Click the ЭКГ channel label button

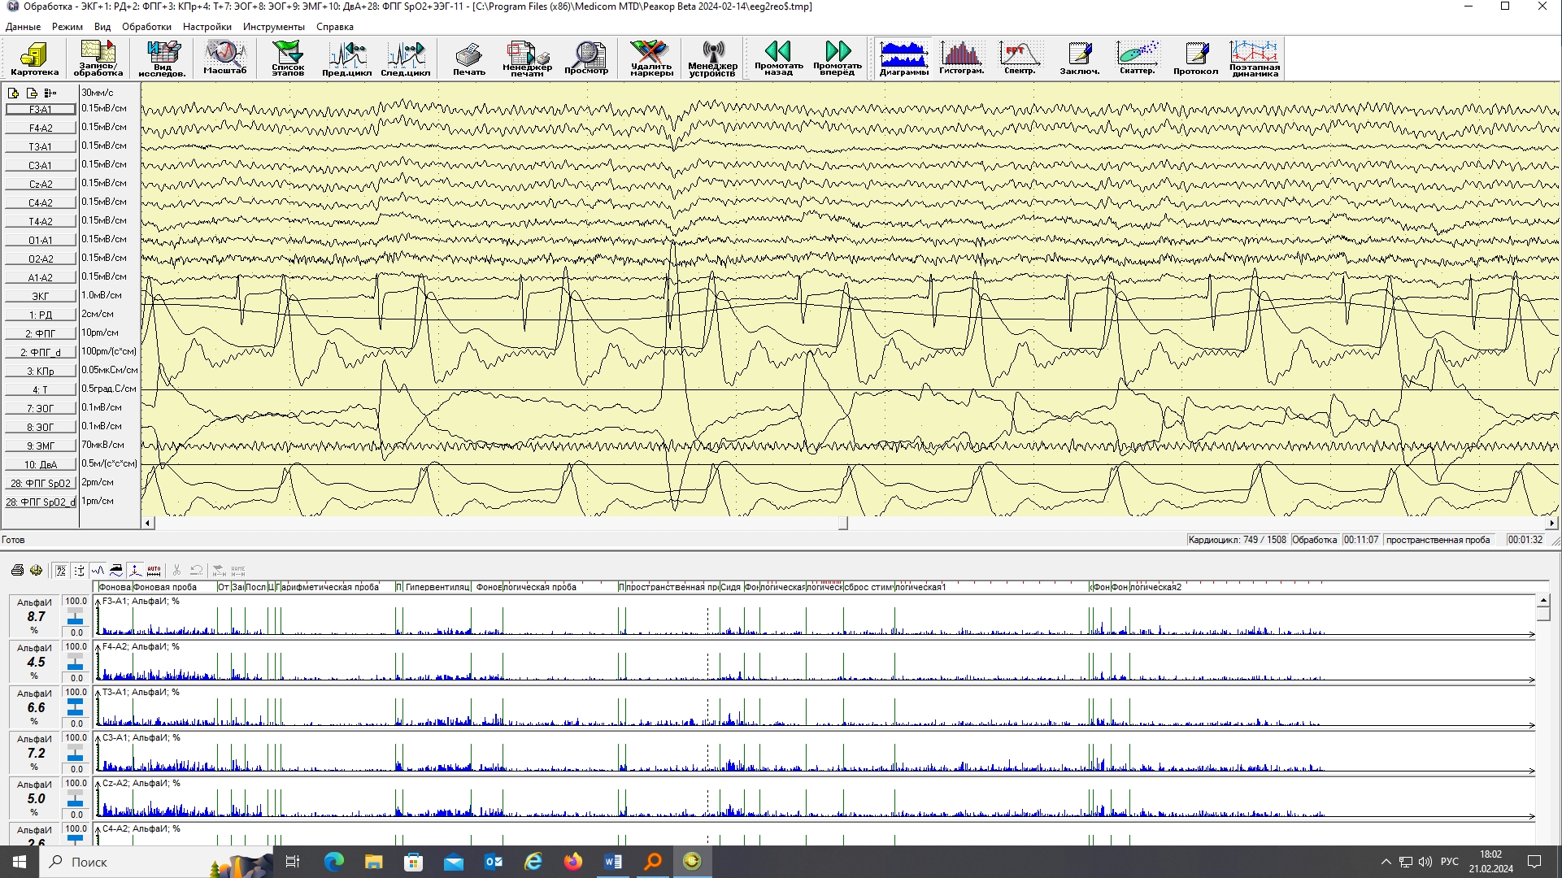point(41,297)
